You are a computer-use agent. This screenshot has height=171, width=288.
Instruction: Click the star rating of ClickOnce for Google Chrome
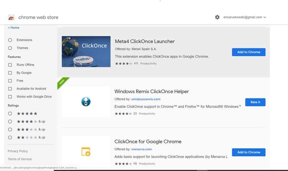(x=123, y=164)
